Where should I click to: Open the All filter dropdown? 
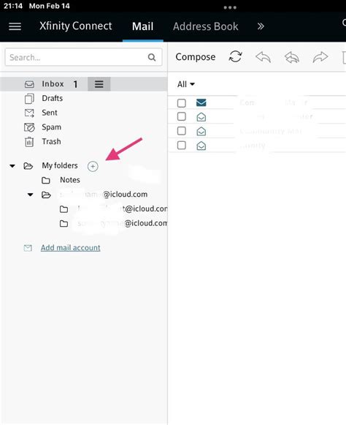(x=186, y=84)
